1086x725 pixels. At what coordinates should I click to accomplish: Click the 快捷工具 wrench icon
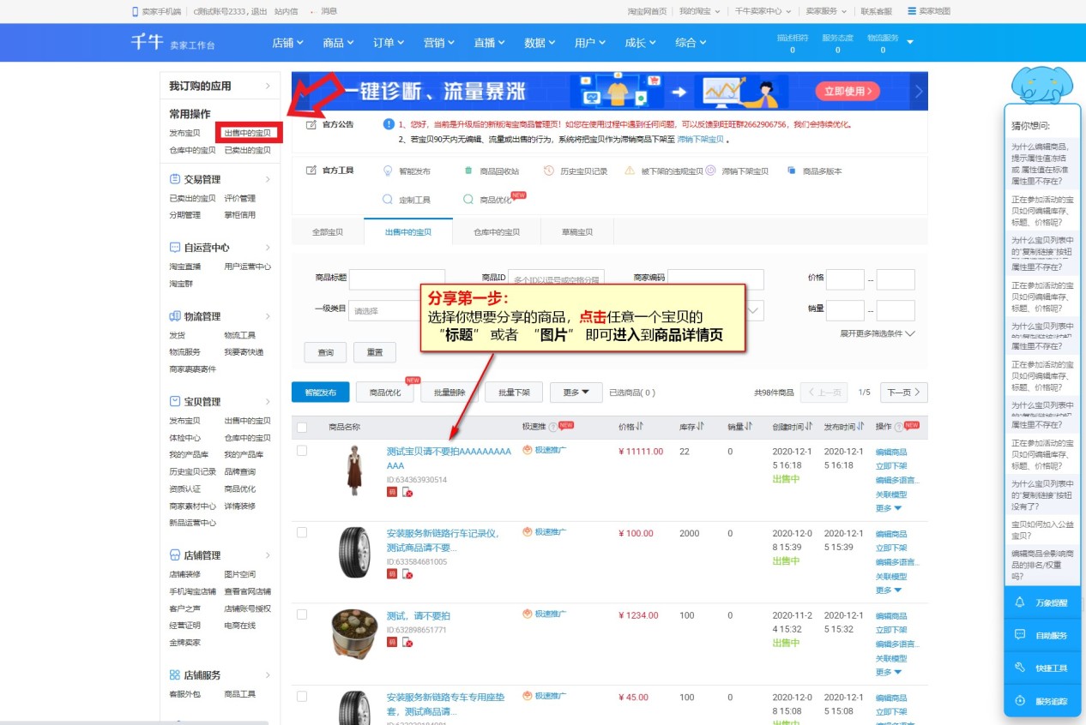coord(1020,668)
